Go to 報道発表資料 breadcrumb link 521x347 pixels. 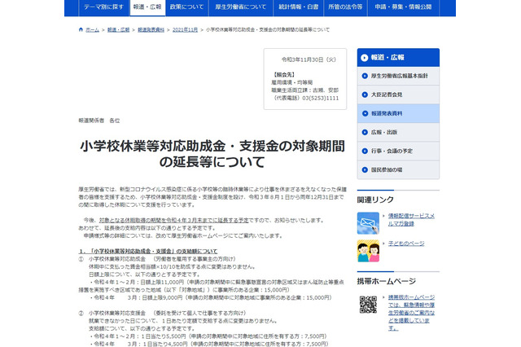151,30
